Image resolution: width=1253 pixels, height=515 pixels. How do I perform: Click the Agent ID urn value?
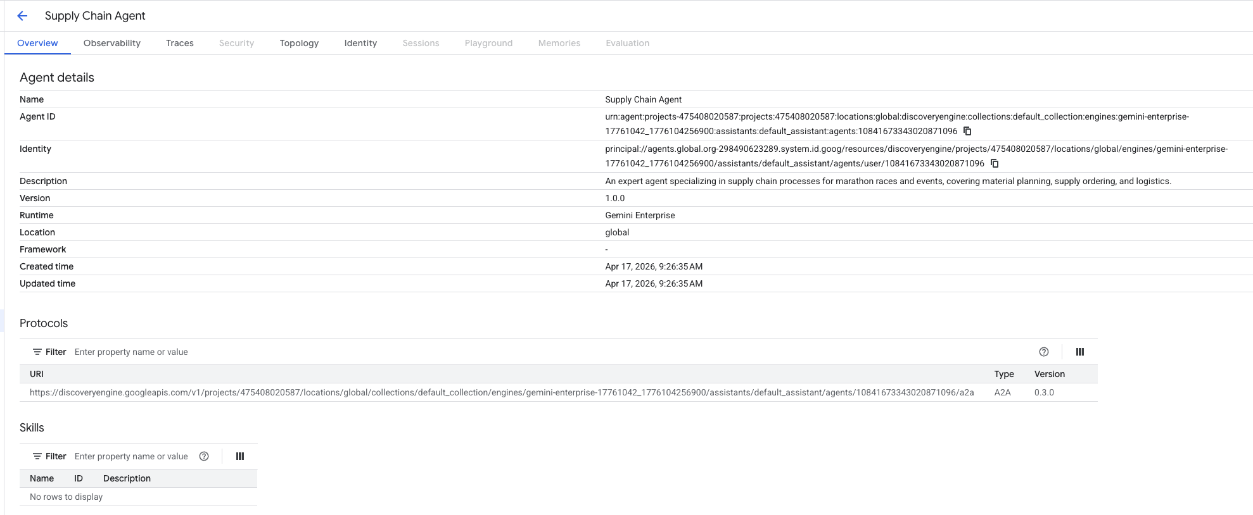pyautogui.click(x=897, y=124)
